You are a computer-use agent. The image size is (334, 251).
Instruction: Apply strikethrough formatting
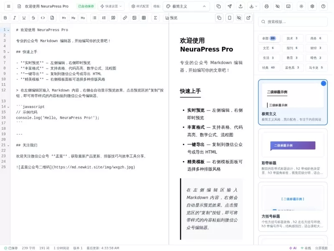(33, 18)
